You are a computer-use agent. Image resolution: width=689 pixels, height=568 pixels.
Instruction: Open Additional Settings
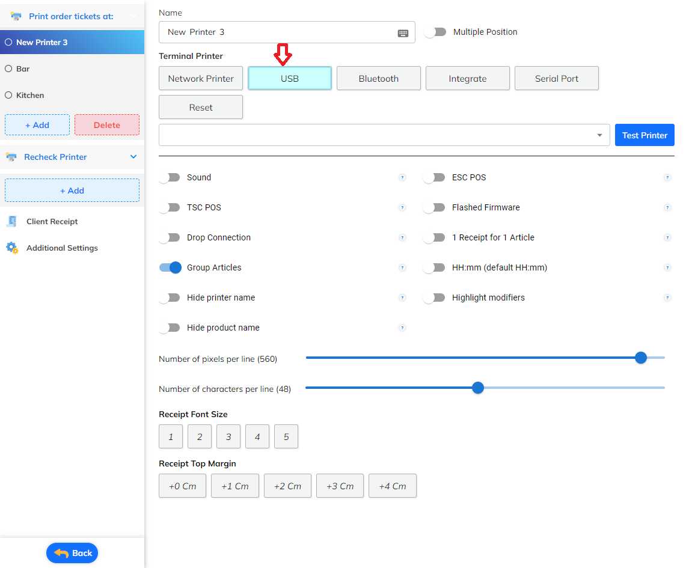[72, 248]
